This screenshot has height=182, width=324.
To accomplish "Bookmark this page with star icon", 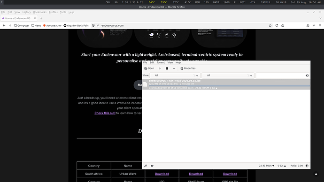I will pyautogui.click(x=270, y=26).
